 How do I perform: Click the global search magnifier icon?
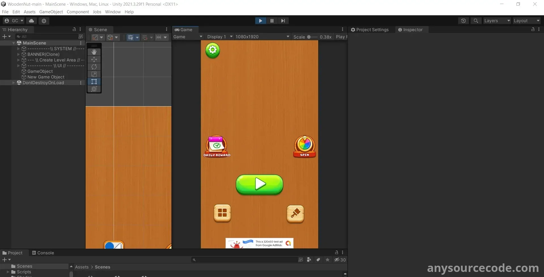click(x=476, y=21)
